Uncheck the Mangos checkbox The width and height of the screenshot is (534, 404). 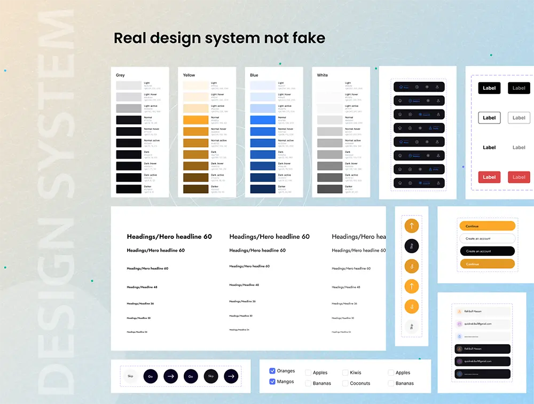(x=273, y=382)
